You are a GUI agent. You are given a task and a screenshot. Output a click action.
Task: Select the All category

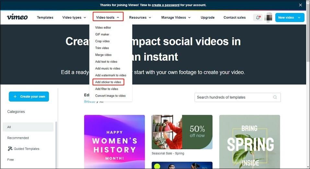28,127
